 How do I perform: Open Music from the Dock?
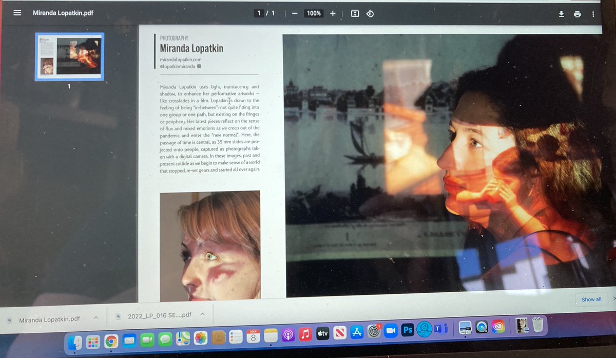point(305,334)
